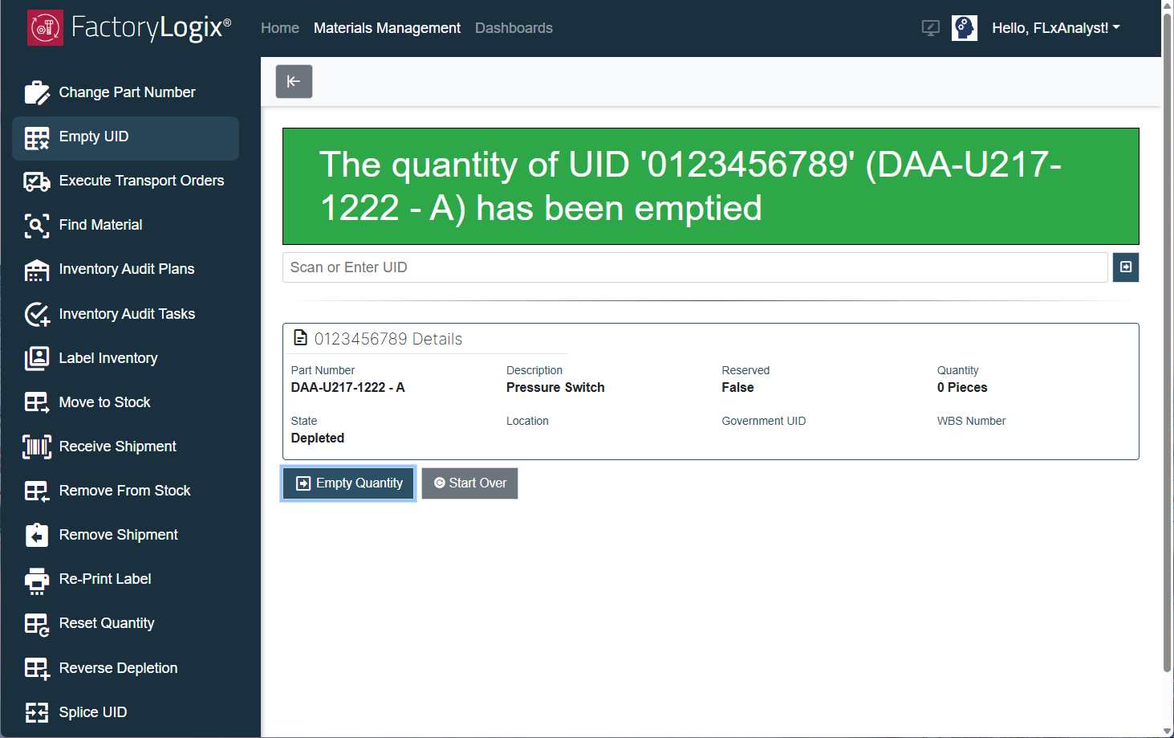The image size is (1174, 738).
Task: Open the Find Material tool
Action: (x=100, y=225)
